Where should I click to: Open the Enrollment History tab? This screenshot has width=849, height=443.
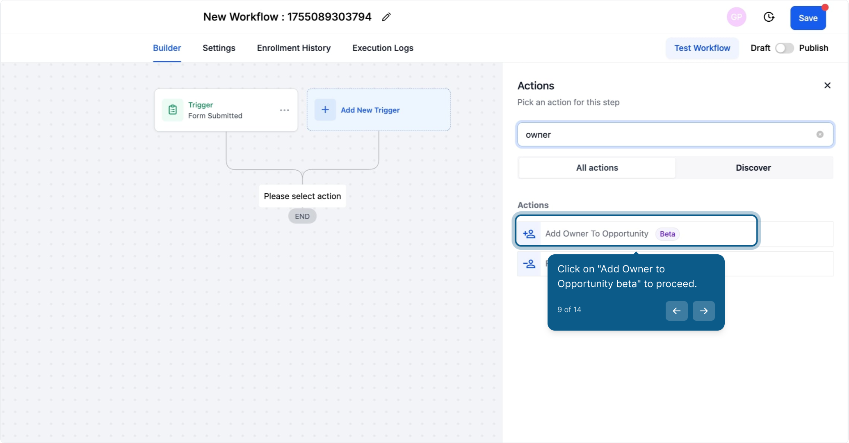tap(294, 48)
